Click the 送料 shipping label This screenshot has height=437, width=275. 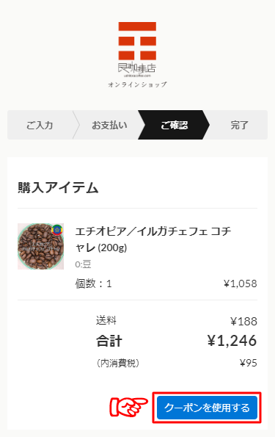click(x=106, y=320)
